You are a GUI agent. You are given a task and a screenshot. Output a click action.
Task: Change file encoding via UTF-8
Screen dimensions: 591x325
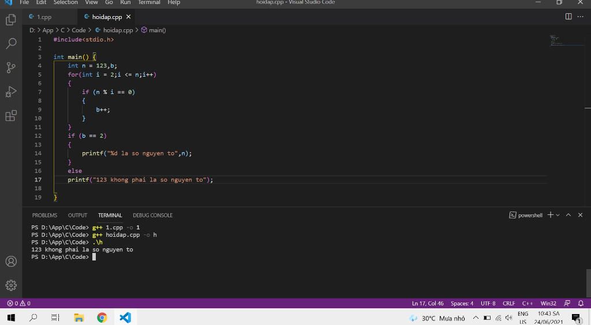(488, 303)
